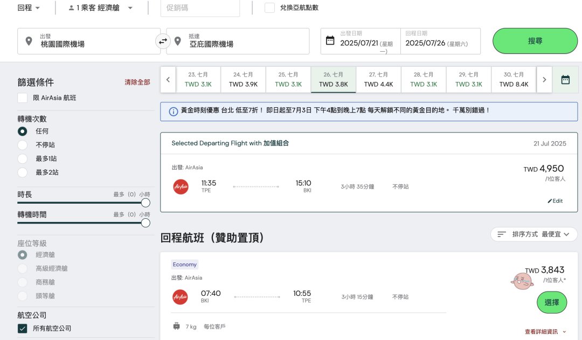Click the departure location pin icon
The image size is (582, 340).
coord(29,41)
